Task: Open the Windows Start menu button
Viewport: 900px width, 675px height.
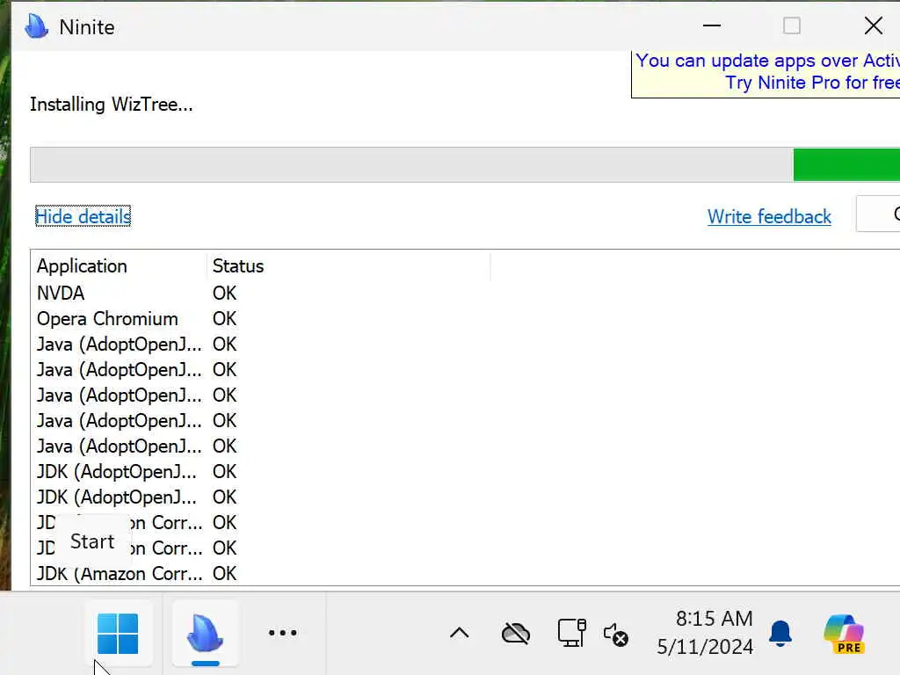Action: point(118,634)
